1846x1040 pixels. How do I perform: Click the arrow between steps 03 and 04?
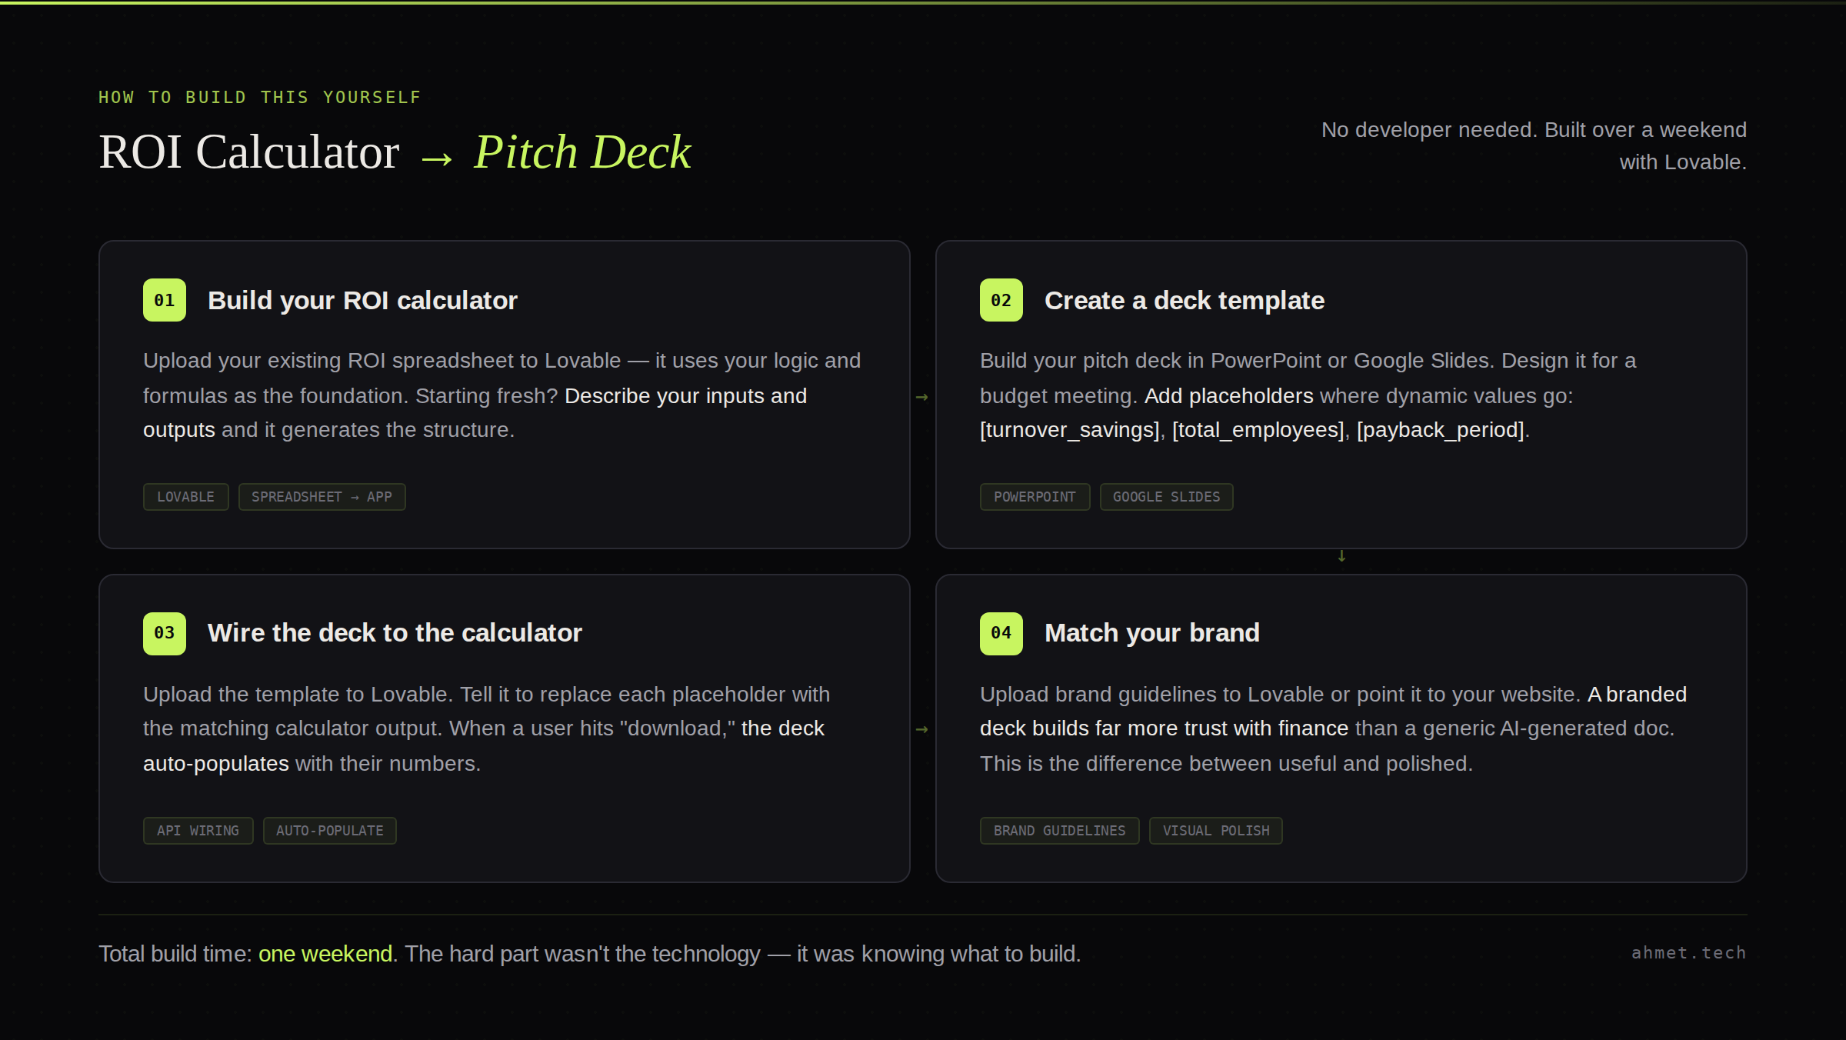tap(922, 729)
